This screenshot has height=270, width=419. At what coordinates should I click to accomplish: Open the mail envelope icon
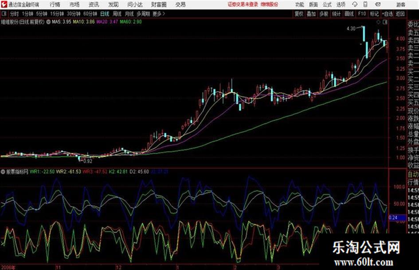(378, 4)
